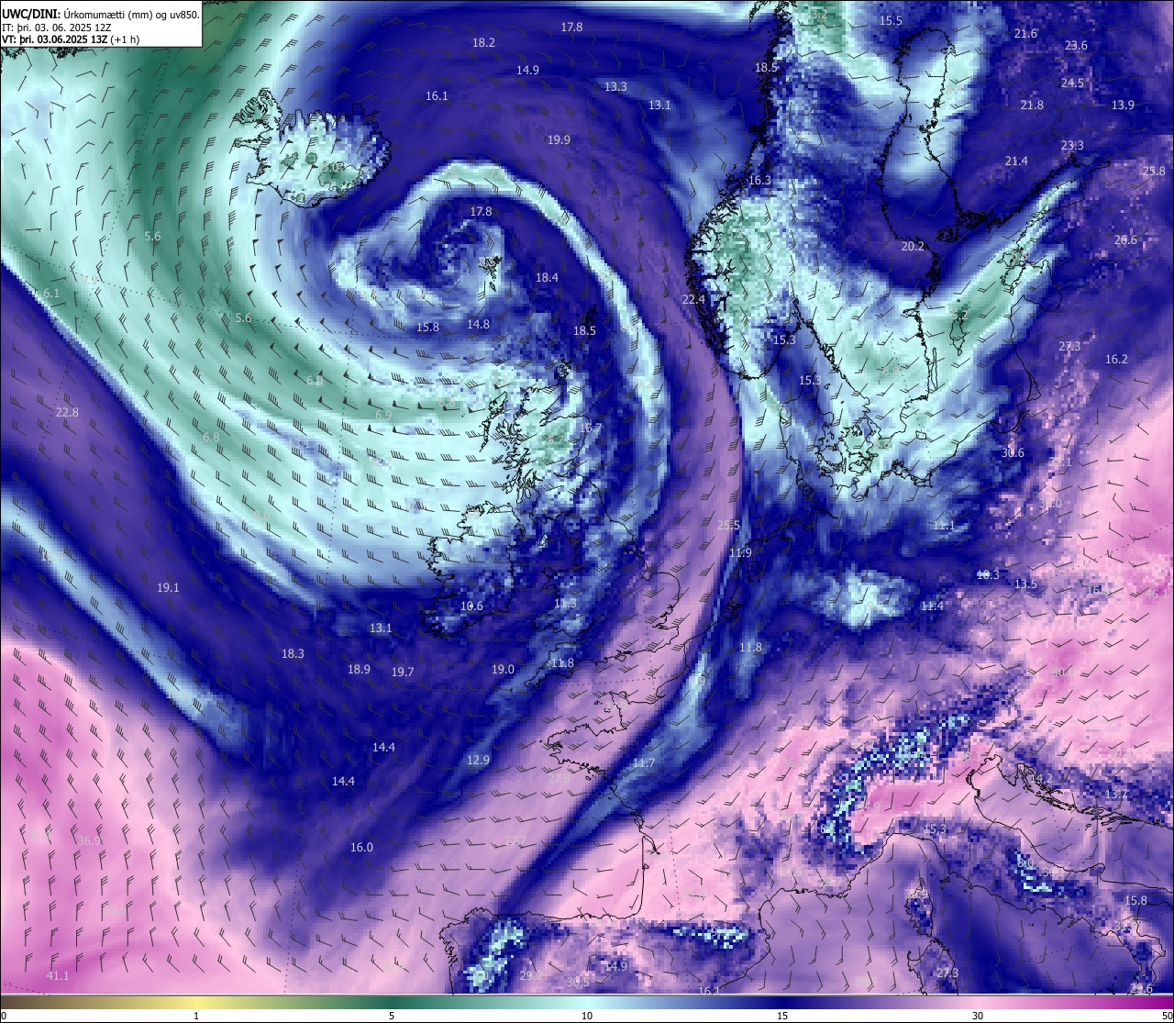
Task: Select the 11.3 value label
Action: 565,604
